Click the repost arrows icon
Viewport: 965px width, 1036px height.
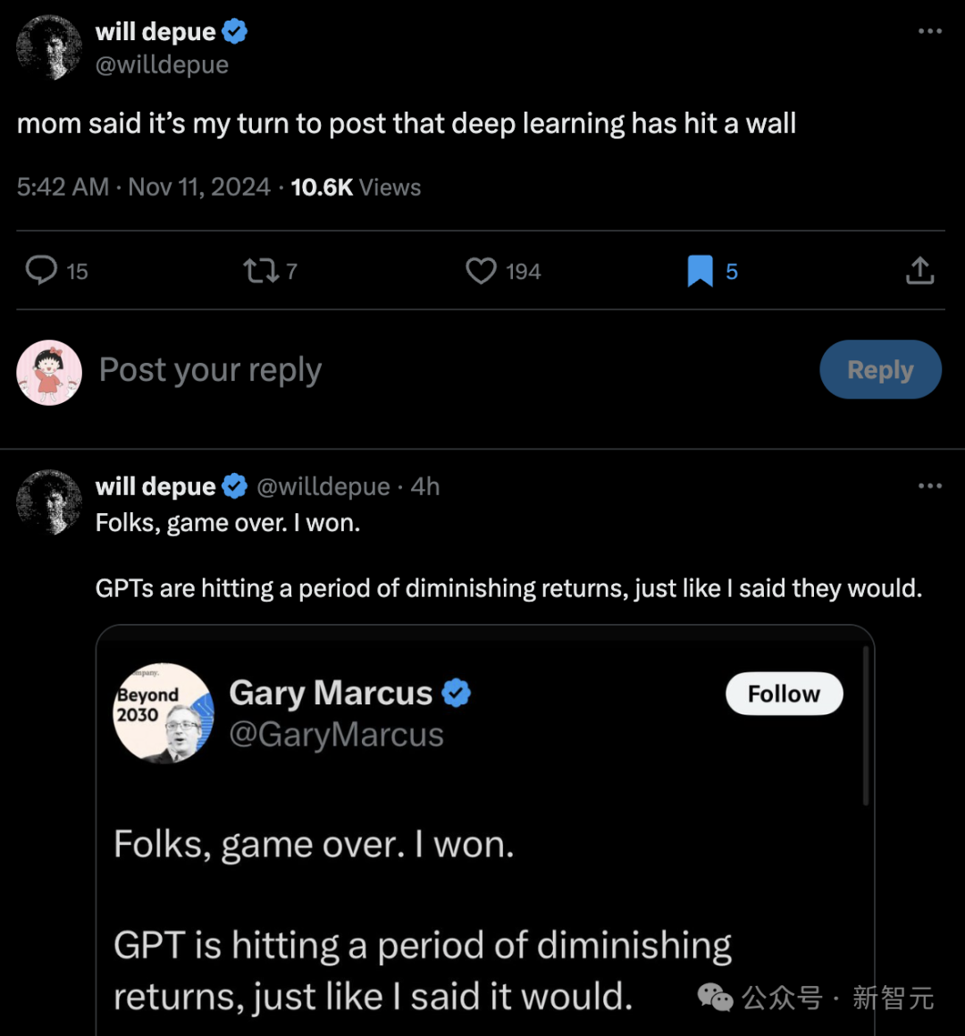(261, 270)
